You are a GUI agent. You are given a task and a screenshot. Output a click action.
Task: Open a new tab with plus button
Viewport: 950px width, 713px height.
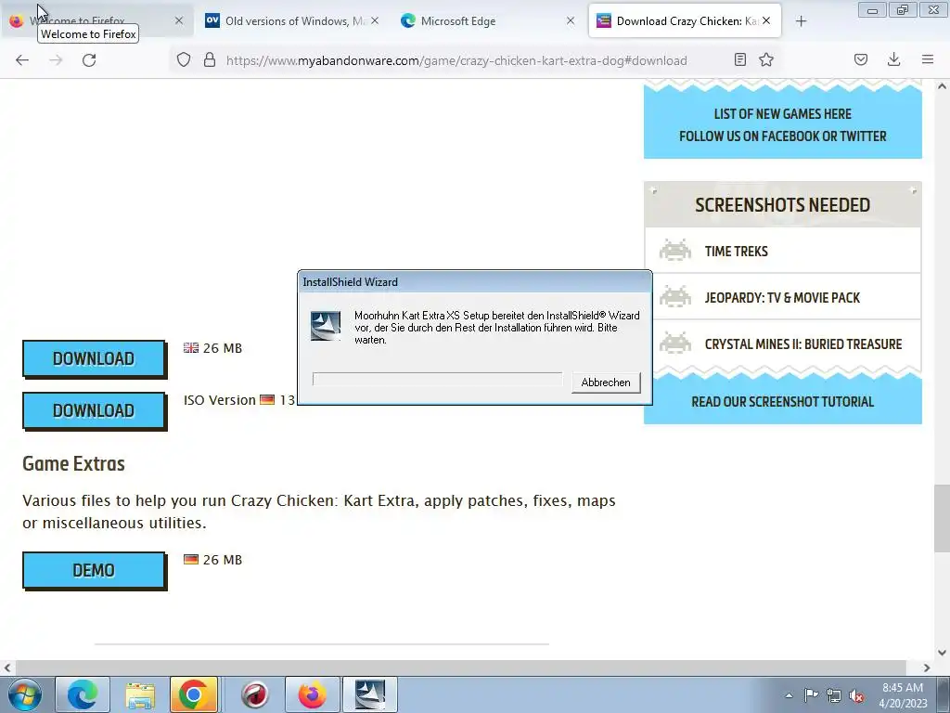(x=801, y=21)
